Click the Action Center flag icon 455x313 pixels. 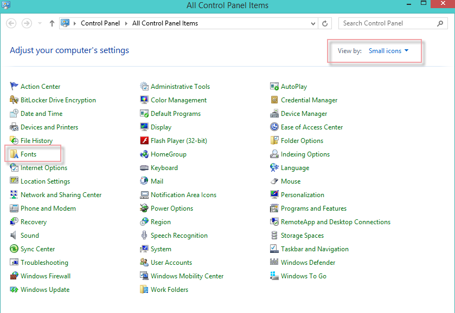point(14,86)
